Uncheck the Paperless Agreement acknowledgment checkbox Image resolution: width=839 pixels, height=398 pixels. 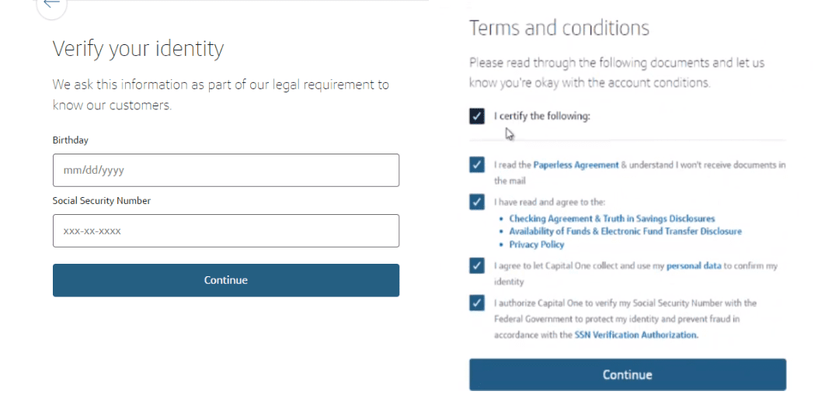coord(477,165)
